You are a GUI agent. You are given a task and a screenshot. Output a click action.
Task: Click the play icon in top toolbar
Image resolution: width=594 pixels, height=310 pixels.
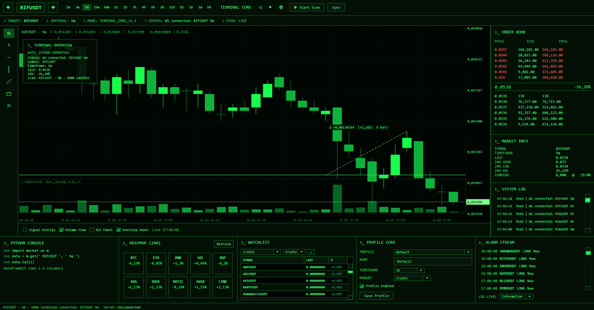270,7
